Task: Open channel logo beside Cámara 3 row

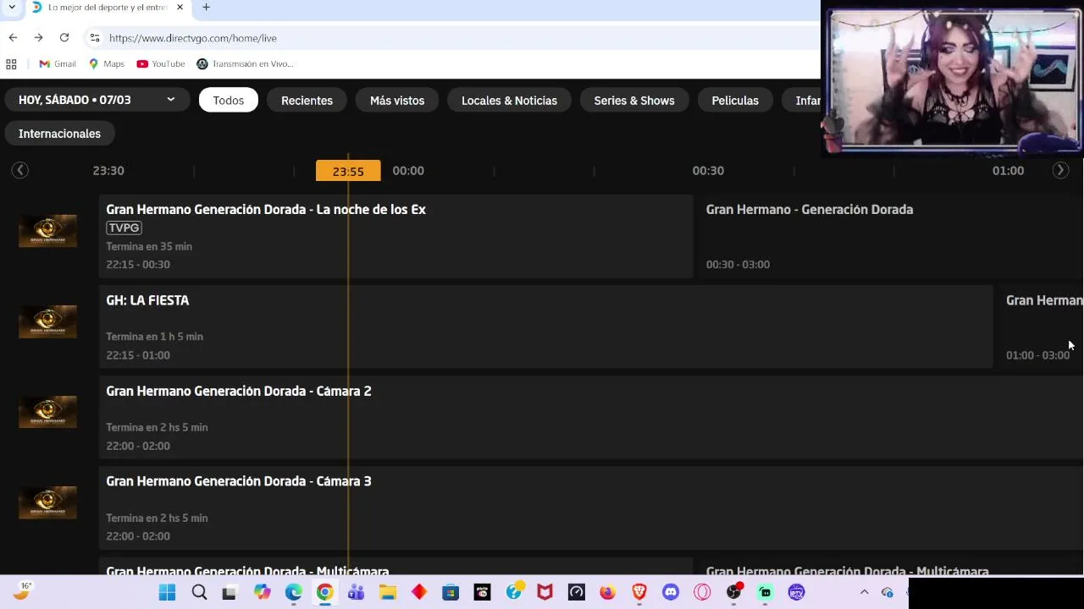Action: pyautogui.click(x=47, y=502)
